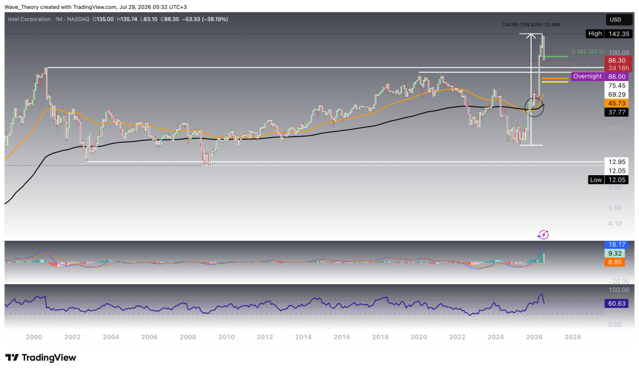Click the 2012 year on time axis
Viewport: 639px width, 371px height.
[x=265, y=337]
